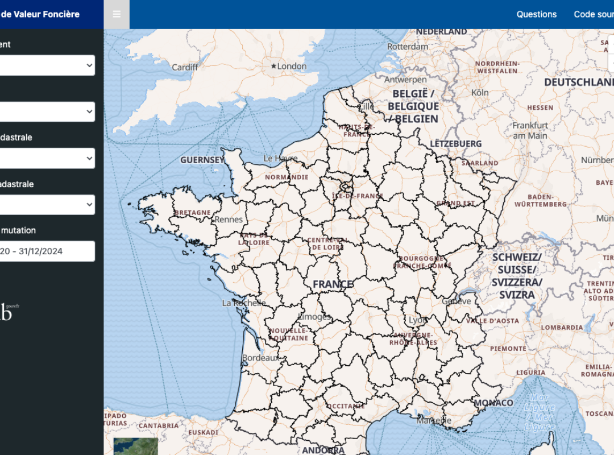Click the Marseille label on the map
This screenshot has height=455, width=614.
pos(433,421)
